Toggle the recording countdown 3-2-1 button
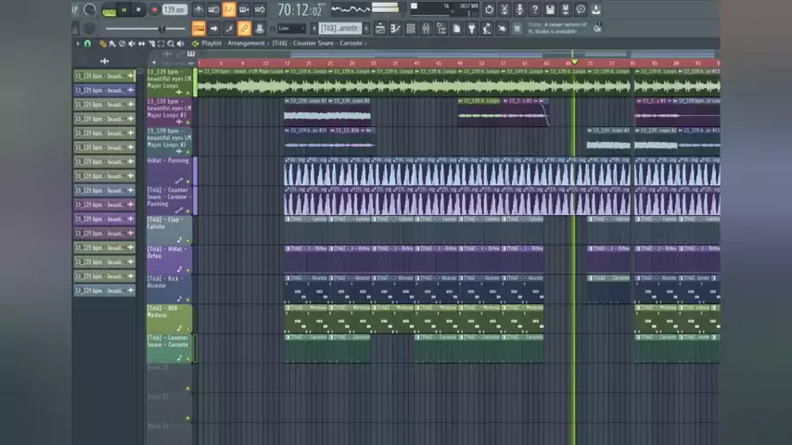The height and width of the screenshot is (445, 792). click(x=229, y=9)
